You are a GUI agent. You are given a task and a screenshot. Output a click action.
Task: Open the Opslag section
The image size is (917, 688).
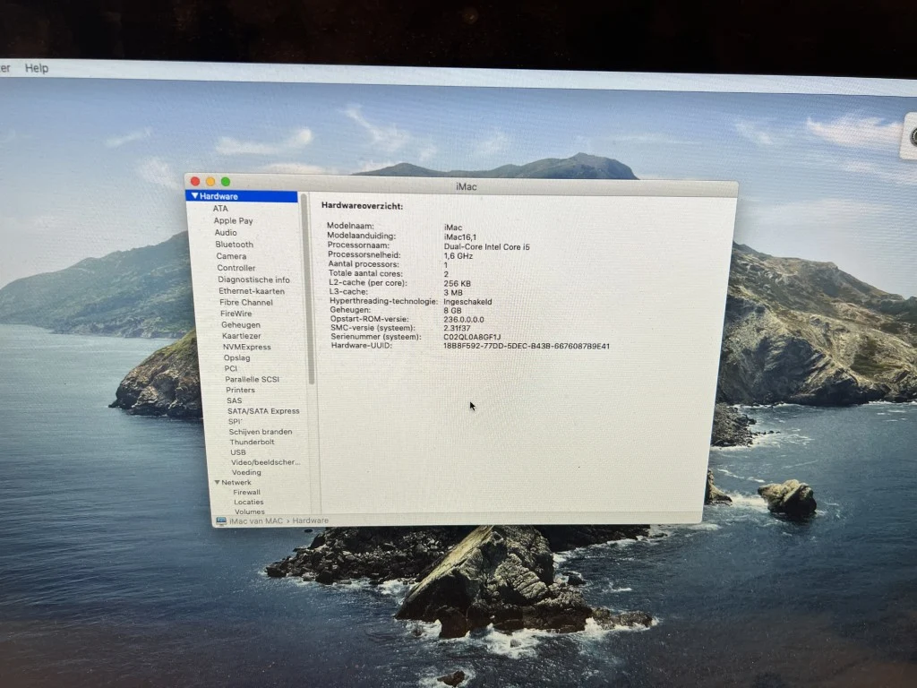tap(236, 357)
